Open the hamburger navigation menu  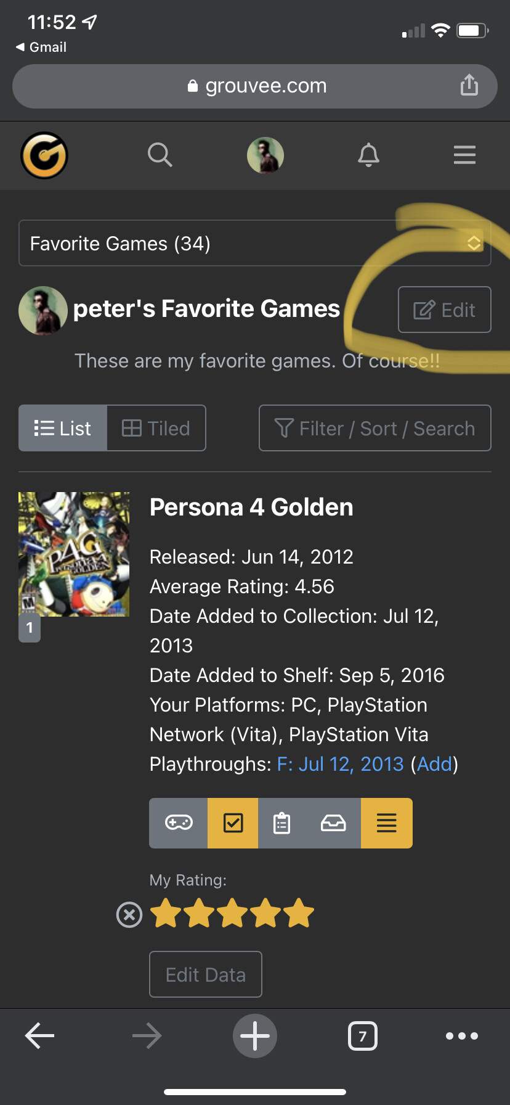coord(464,155)
